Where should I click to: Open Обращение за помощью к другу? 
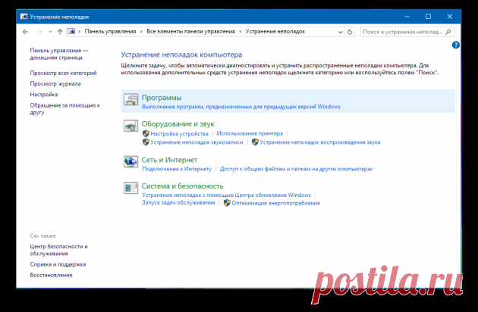64,108
